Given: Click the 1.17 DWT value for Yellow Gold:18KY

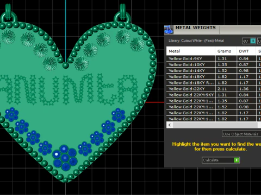Looking at the screenshot, I should click(x=244, y=77).
